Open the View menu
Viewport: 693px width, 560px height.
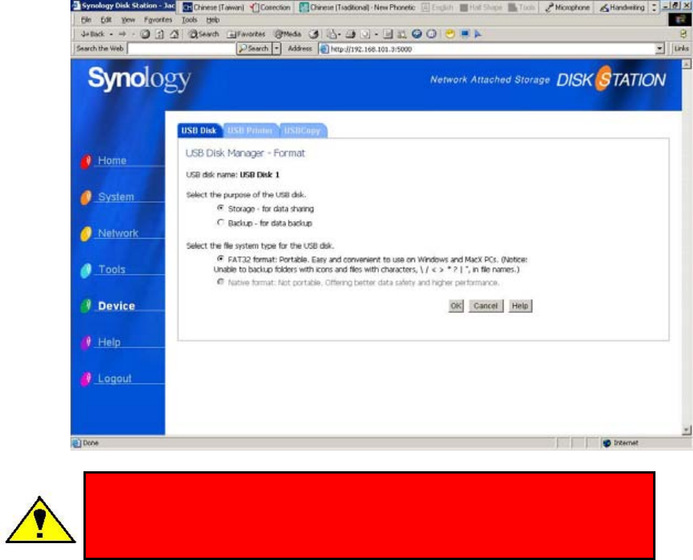tap(128, 20)
